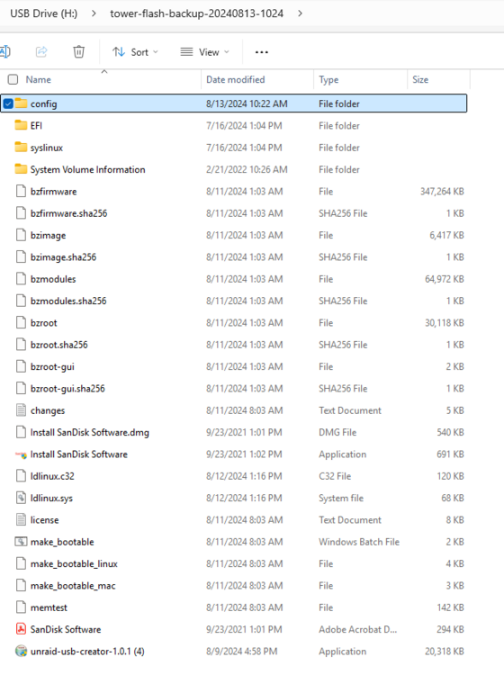Select the file name "bzfirmware"

click(53, 191)
